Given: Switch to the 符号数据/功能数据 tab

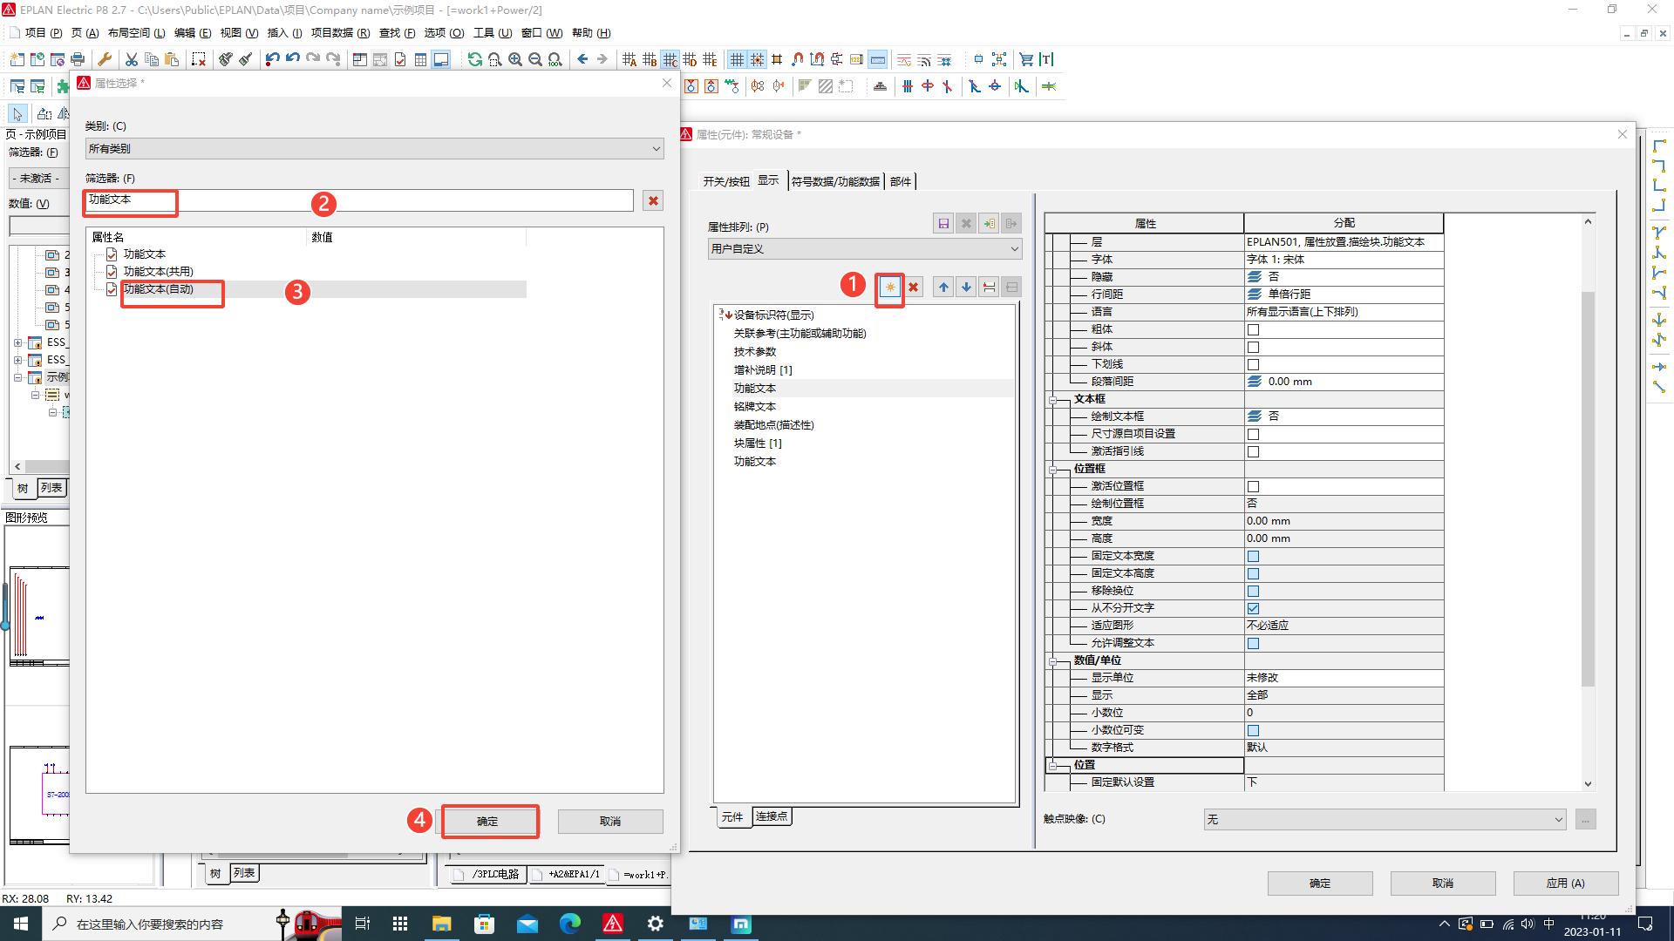Looking at the screenshot, I should tap(834, 181).
